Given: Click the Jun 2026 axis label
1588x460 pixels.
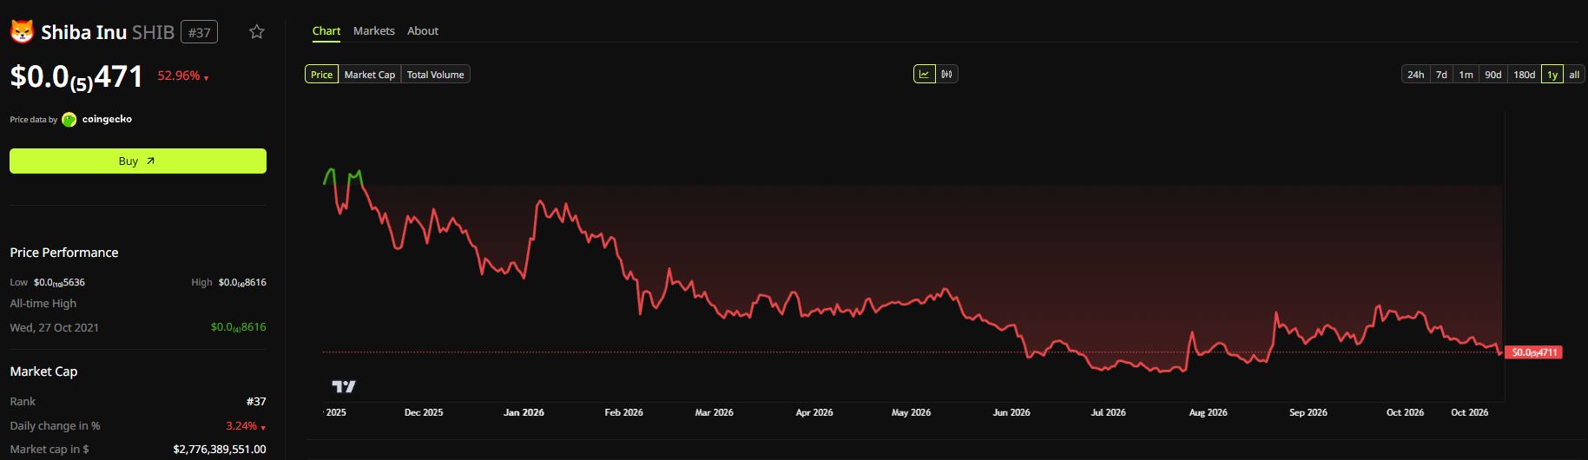Looking at the screenshot, I should pos(1011,412).
